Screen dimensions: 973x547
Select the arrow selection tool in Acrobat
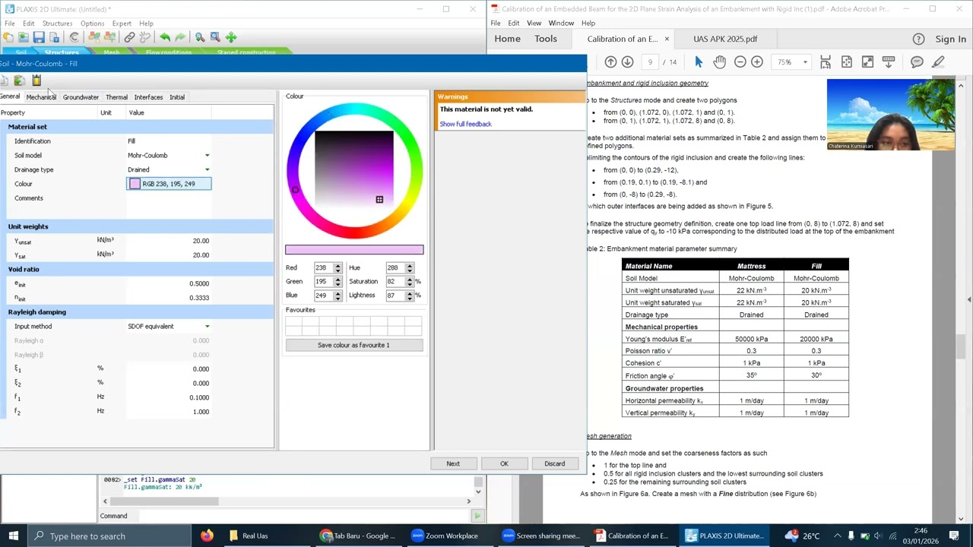point(699,62)
